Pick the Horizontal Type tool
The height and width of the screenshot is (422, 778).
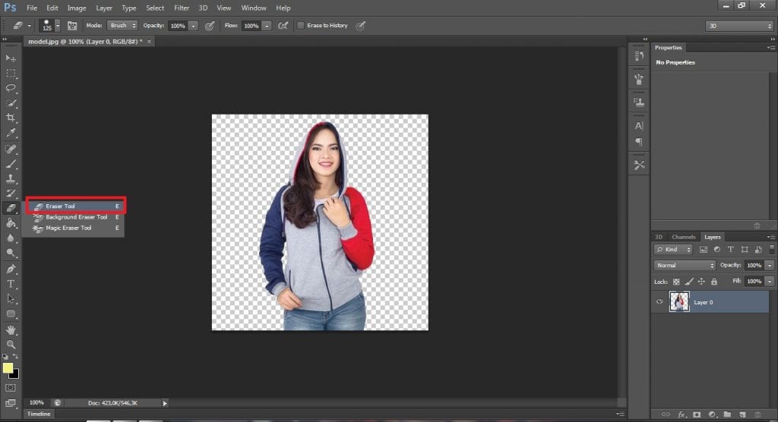point(11,284)
